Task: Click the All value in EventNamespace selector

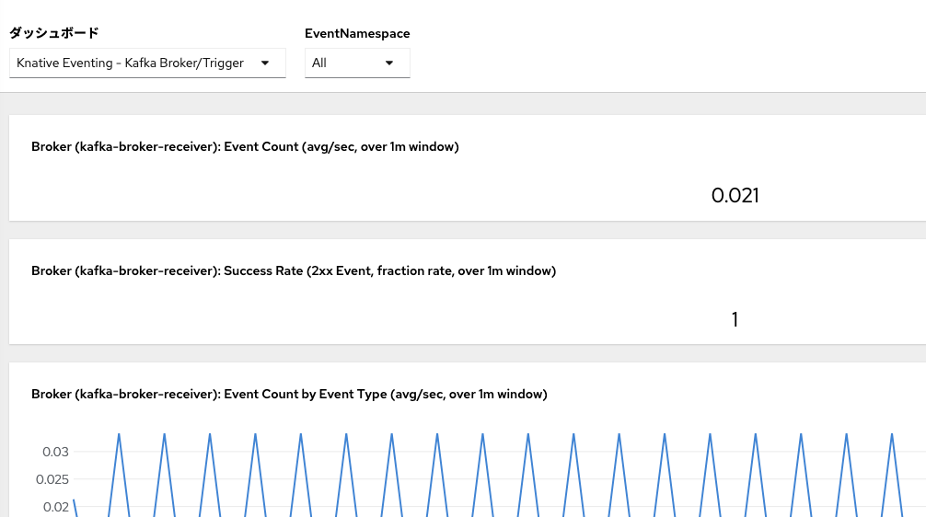Action: coord(319,63)
